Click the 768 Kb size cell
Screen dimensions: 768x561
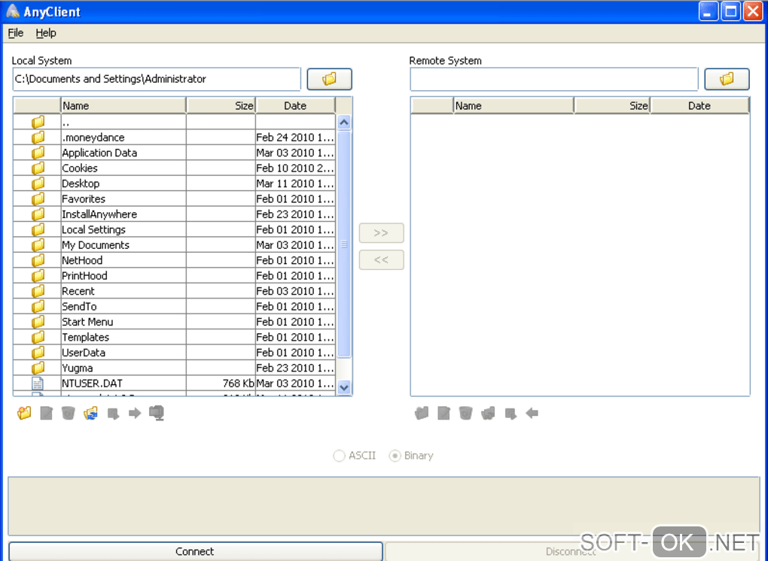click(221, 384)
